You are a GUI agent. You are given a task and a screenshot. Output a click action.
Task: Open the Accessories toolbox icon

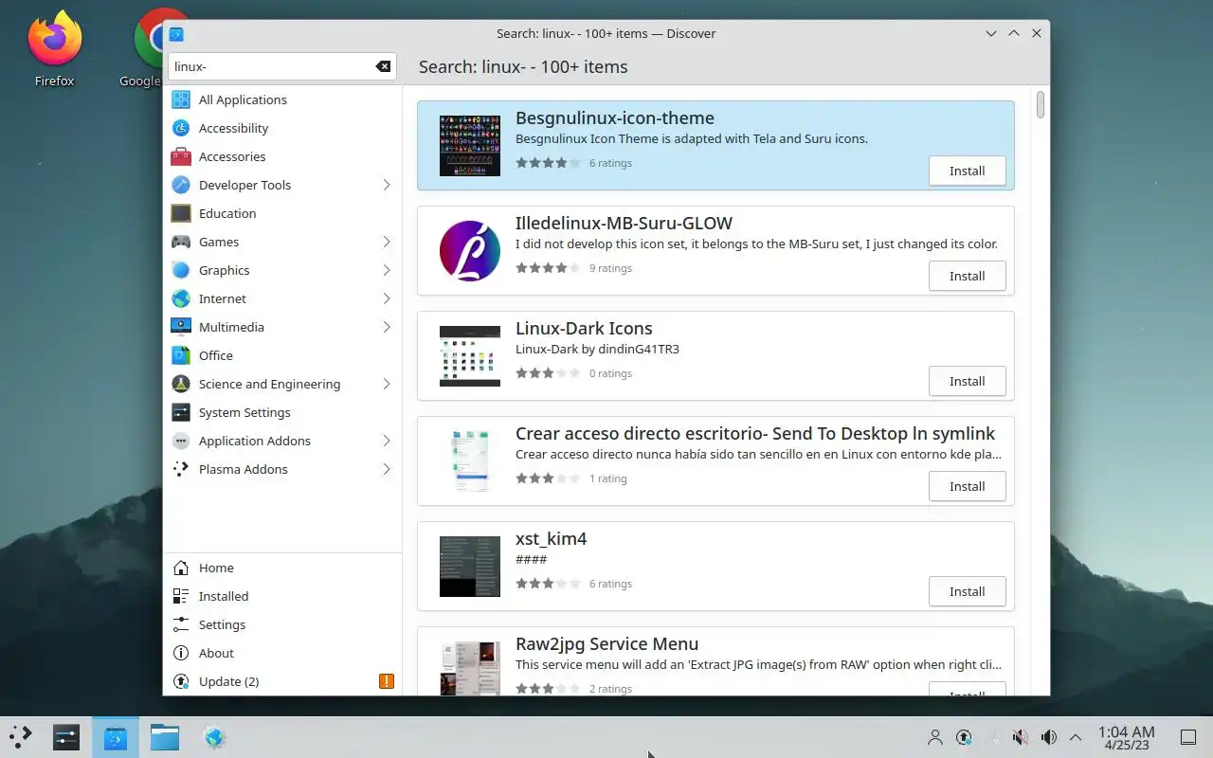[x=181, y=156]
